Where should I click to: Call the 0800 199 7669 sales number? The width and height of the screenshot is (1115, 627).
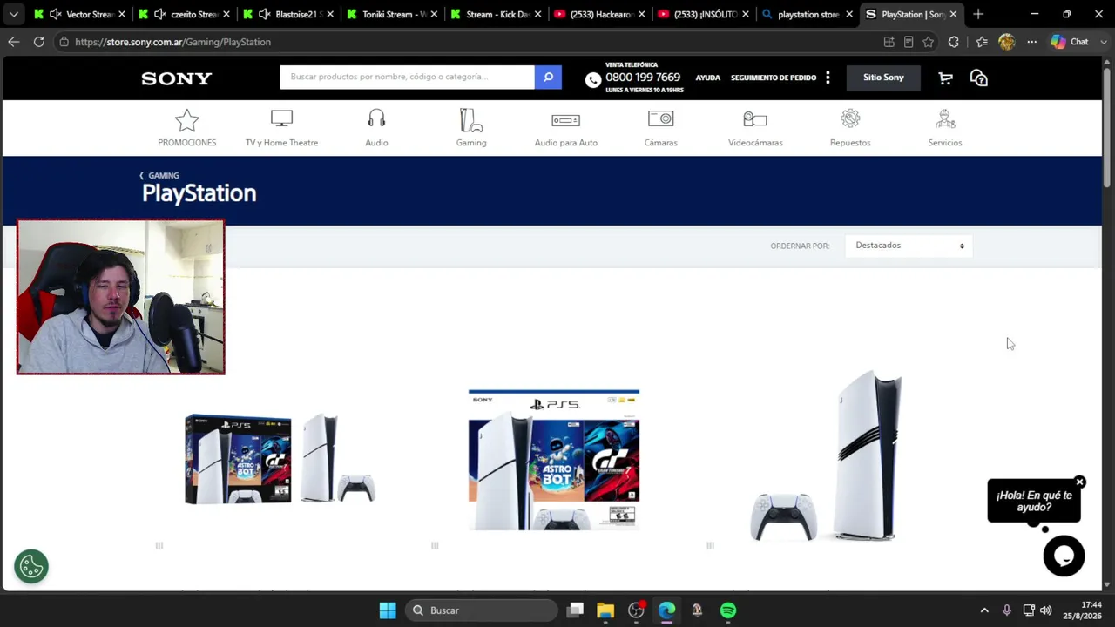643,78
